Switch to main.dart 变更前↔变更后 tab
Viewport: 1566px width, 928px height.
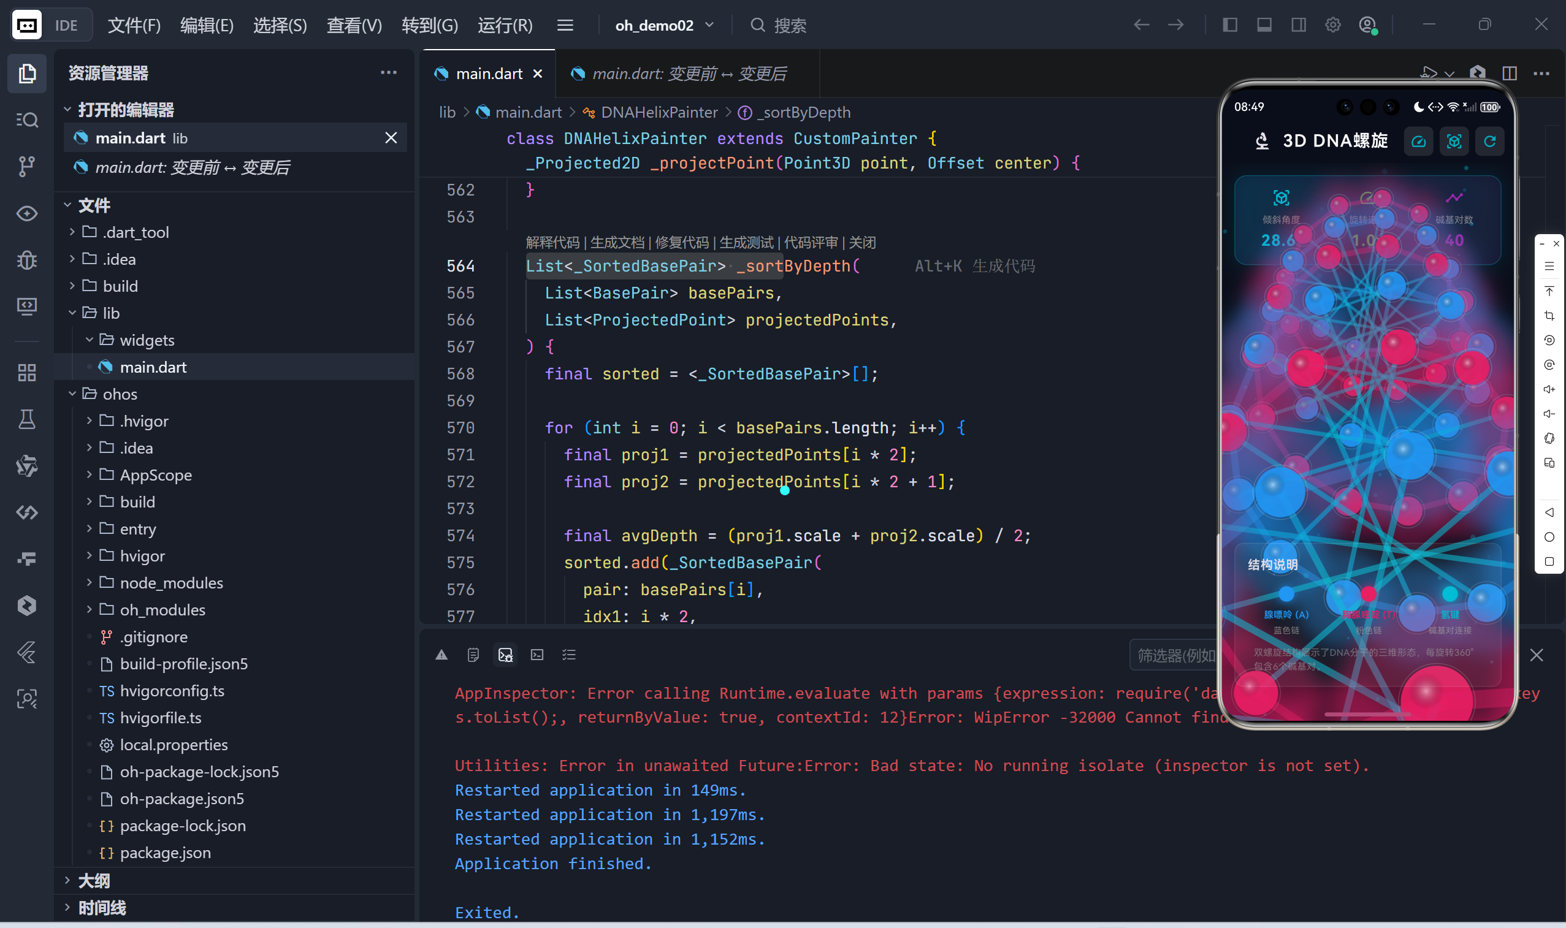click(688, 74)
